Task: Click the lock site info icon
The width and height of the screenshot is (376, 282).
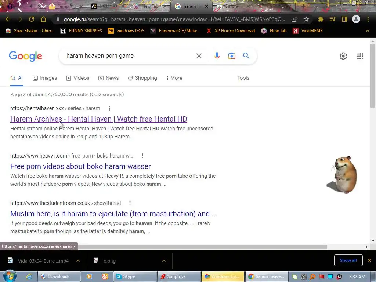Action: 58,19
